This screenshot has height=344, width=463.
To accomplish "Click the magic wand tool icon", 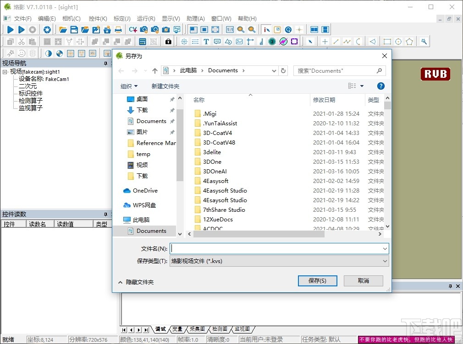I will [424, 42].
